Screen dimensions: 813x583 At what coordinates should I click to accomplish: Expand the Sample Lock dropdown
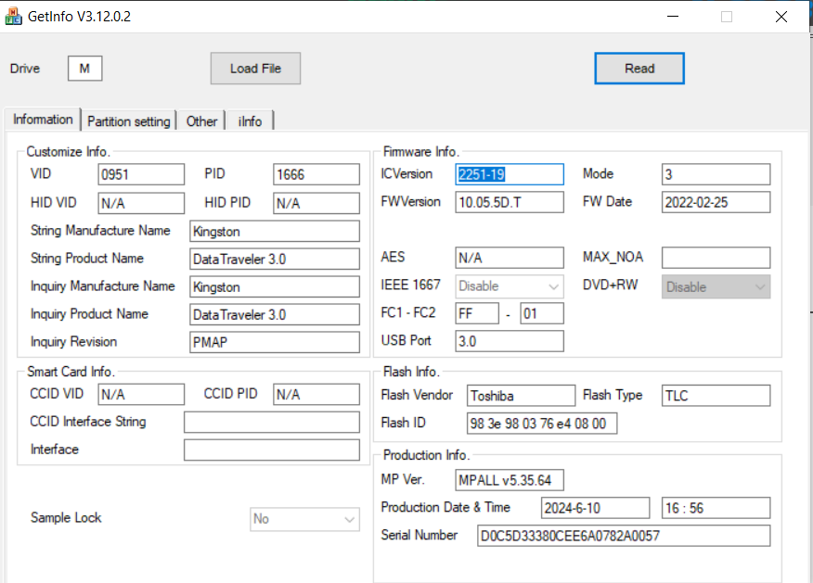click(304, 519)
